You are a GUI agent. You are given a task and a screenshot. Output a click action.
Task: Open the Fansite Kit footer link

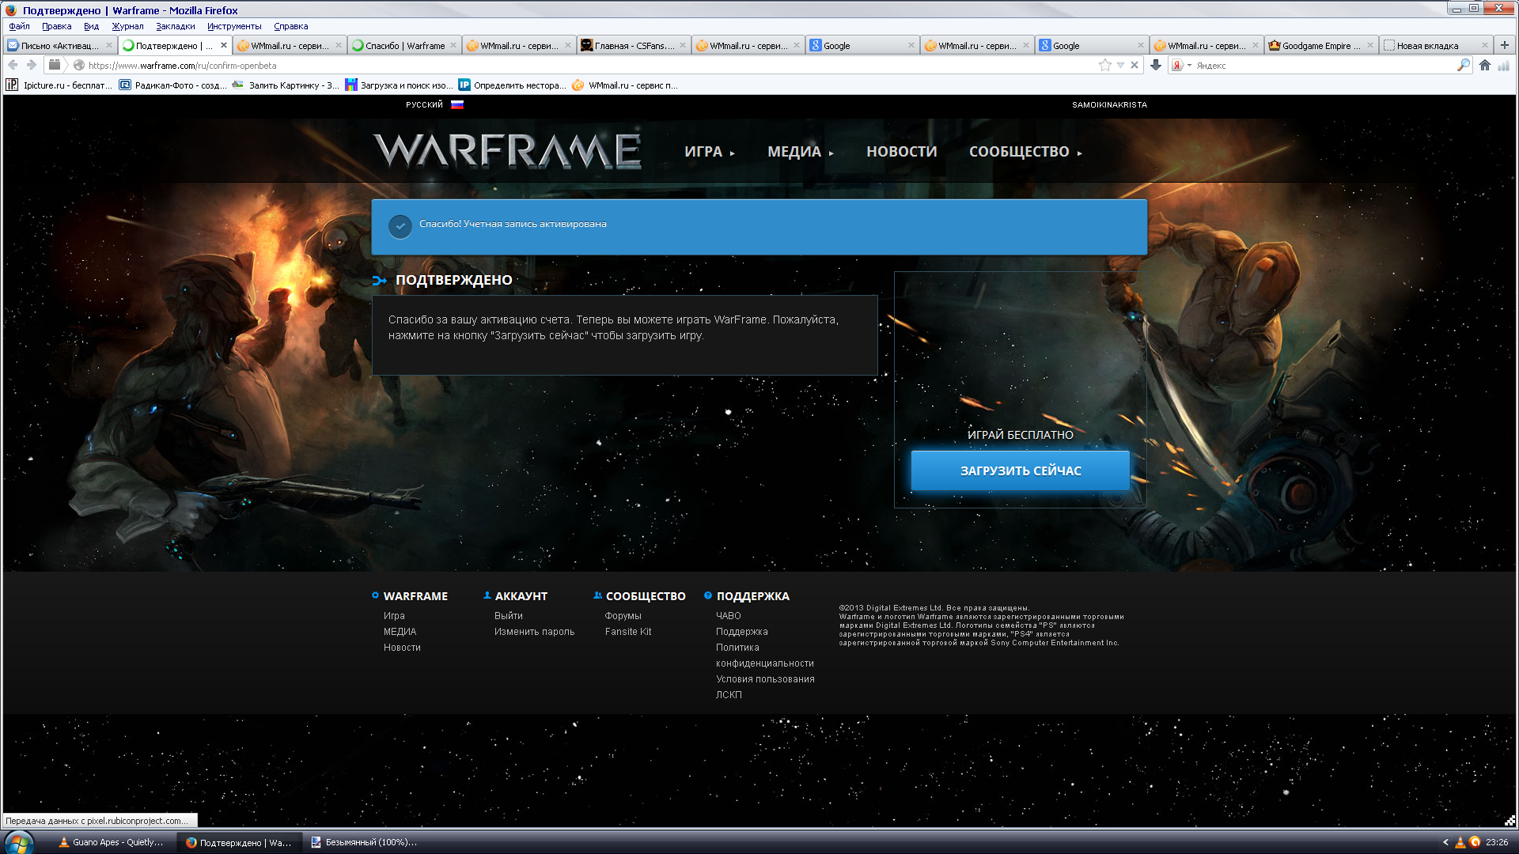628,632
